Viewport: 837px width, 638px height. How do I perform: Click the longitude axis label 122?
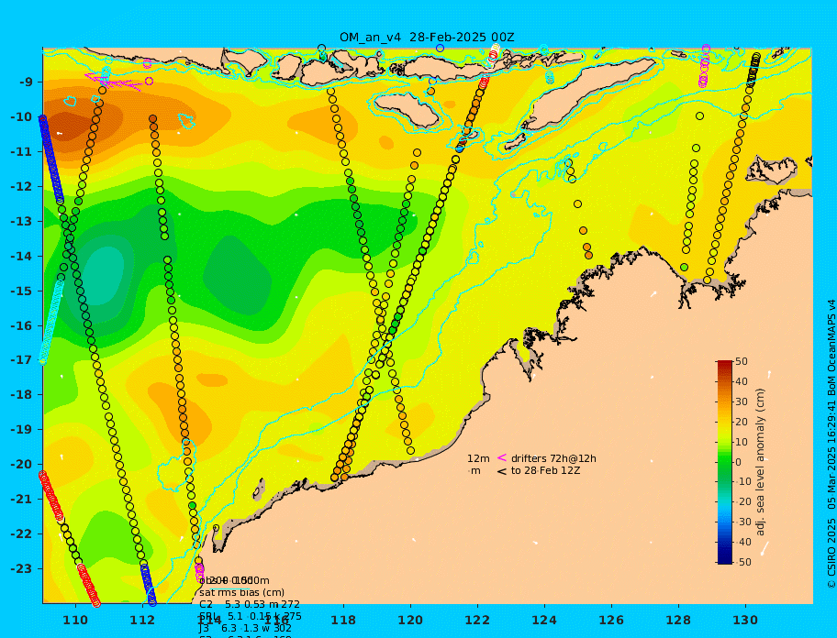477,621
